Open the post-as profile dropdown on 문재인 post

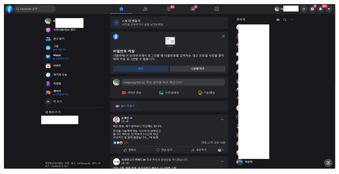[221, 150]
